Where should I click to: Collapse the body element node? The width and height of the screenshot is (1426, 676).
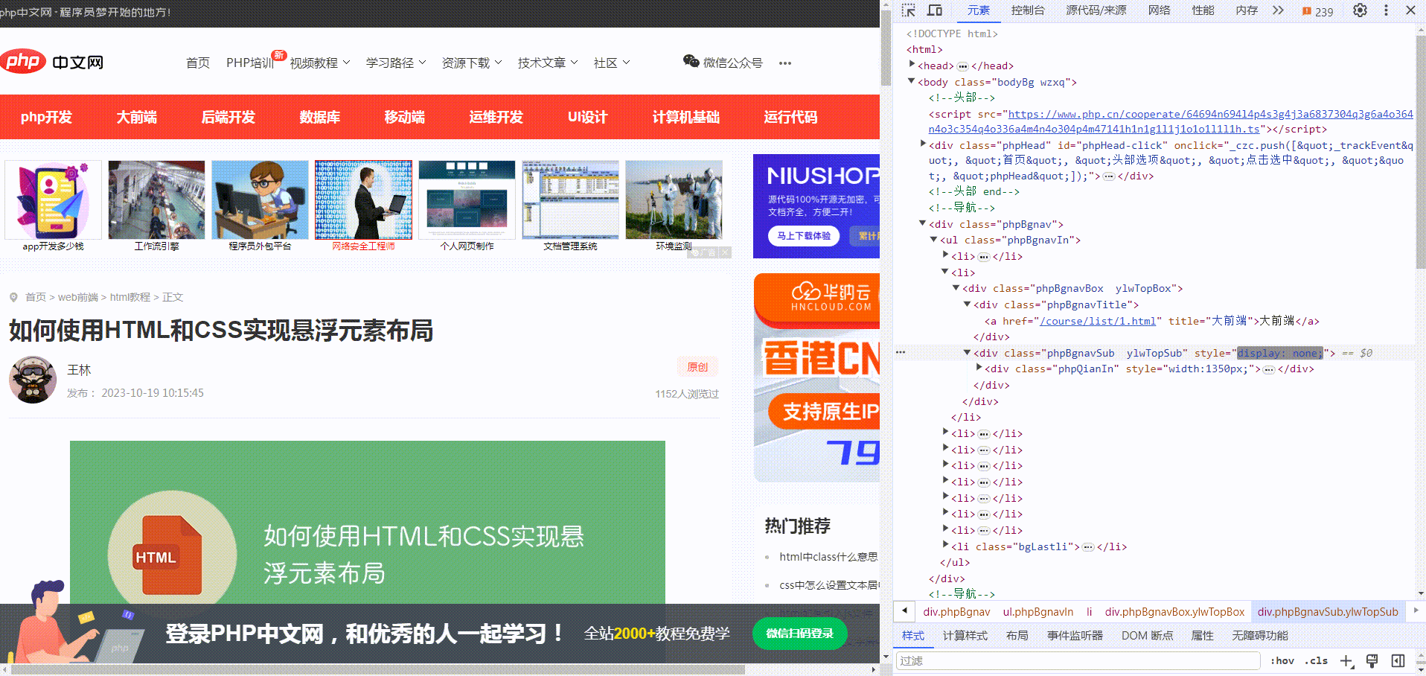[912, 81]
